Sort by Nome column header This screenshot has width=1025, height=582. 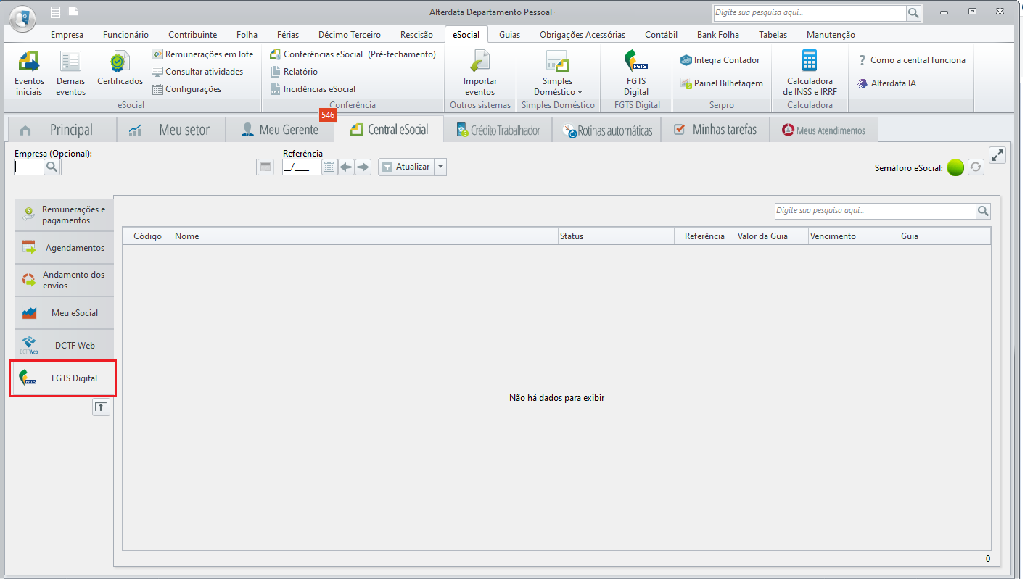pos(366,236)
